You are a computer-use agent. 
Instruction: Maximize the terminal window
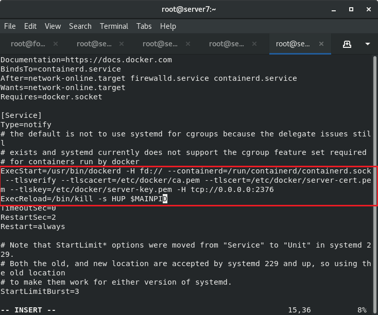pos(351,9)
